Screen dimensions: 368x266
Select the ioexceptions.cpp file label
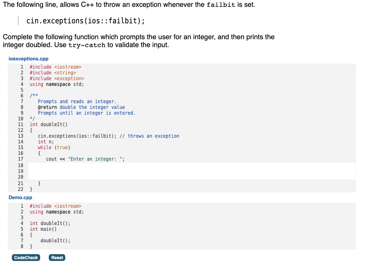(29, 59)
